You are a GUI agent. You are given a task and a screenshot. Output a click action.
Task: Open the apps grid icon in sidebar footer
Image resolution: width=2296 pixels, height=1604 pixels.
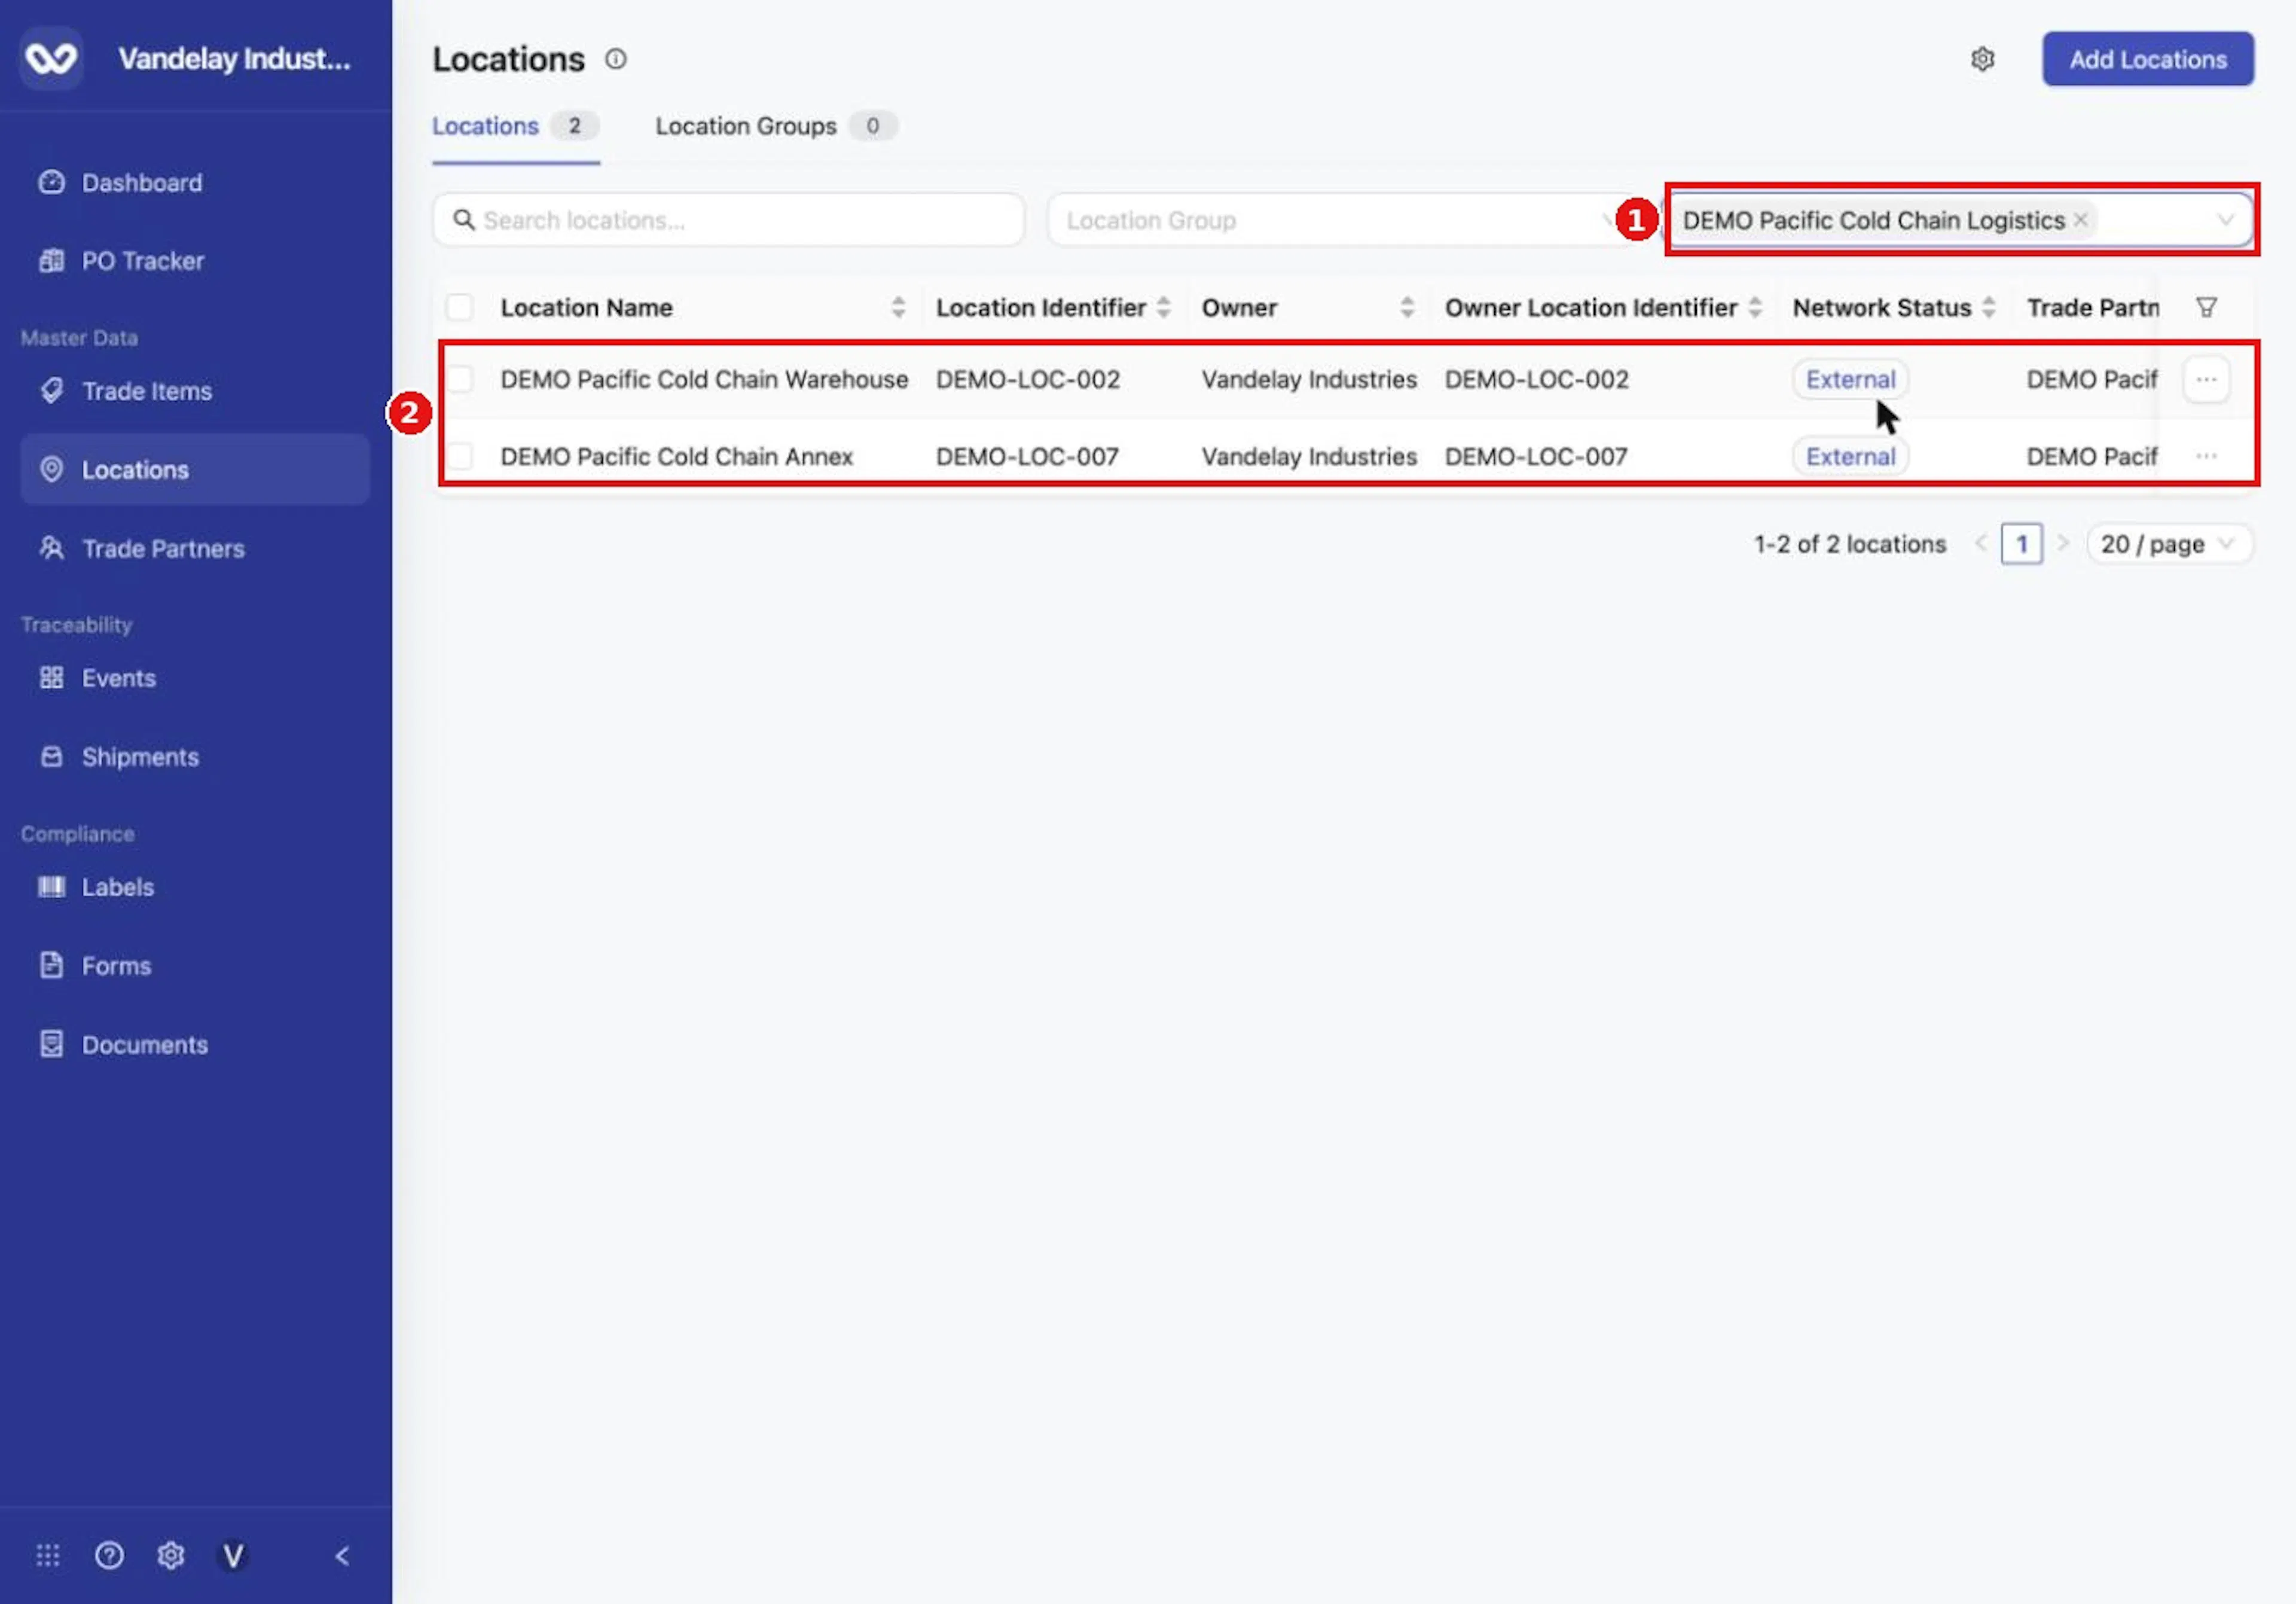tap(48, 1555)
